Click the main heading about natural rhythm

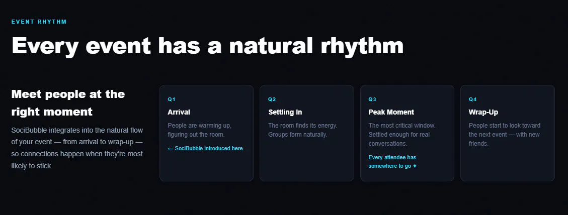[208, 46]
